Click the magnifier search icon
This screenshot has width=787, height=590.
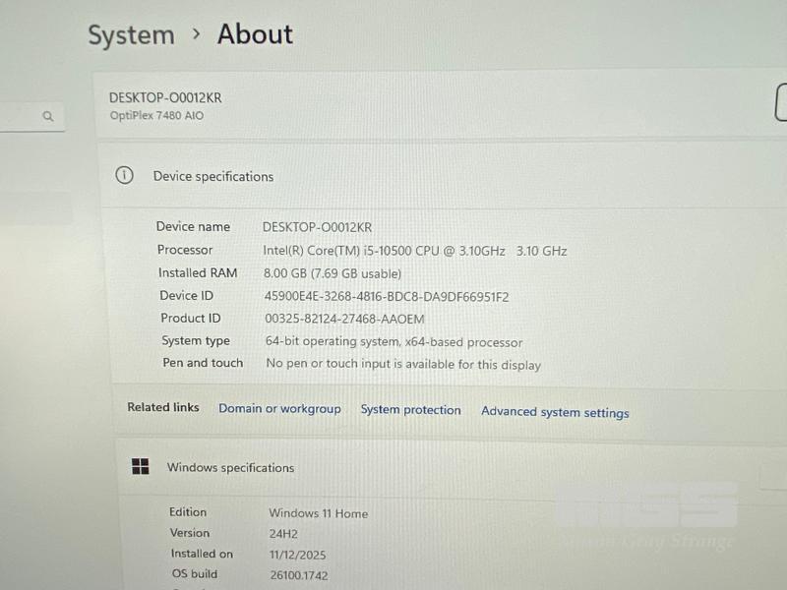(x=48, y=117)
